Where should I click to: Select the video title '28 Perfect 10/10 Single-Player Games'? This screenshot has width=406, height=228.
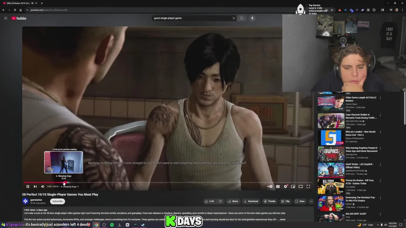click(x=60, y=194)
